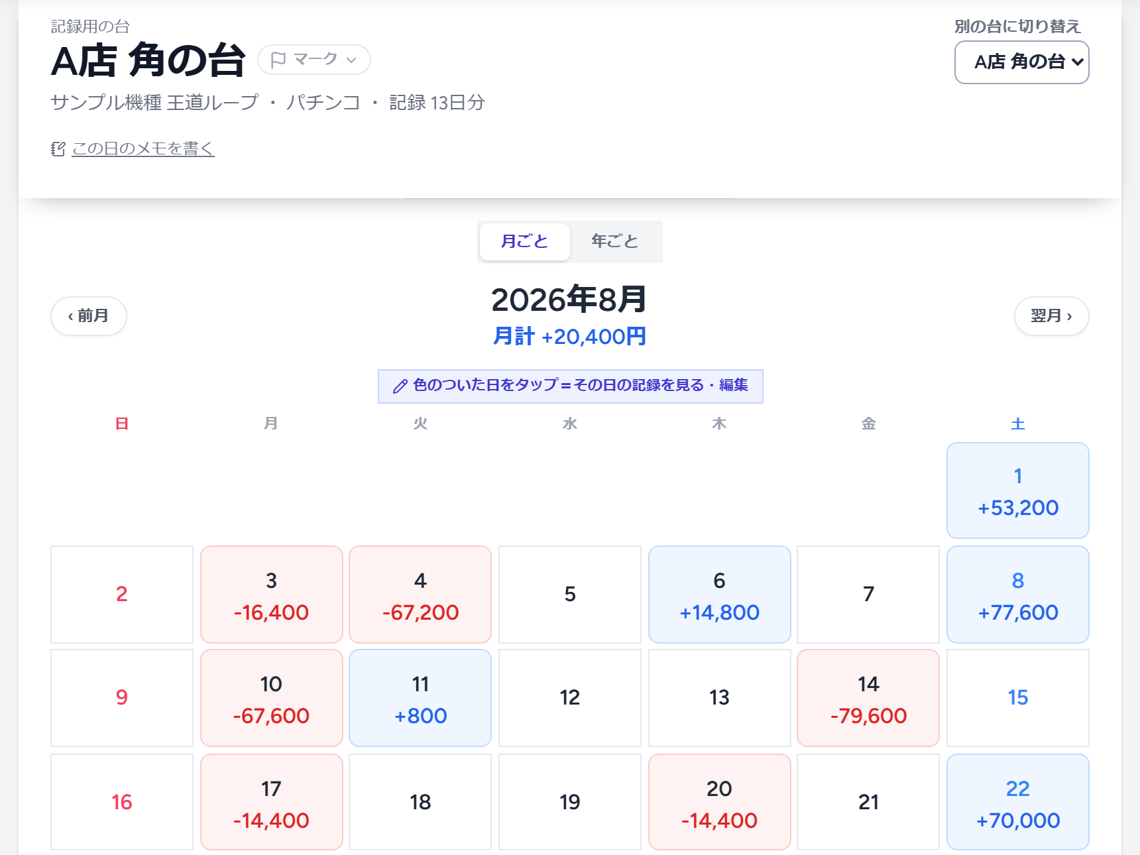Viewport: 1140px width, 855px height.
Task: Open August 4 record -67,200
Action: tap(420, 595)
